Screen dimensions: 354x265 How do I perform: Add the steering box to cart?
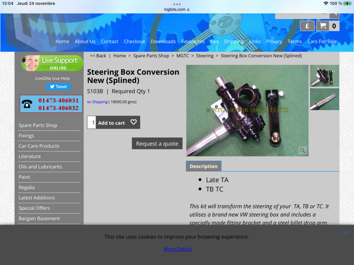[111, 123]
